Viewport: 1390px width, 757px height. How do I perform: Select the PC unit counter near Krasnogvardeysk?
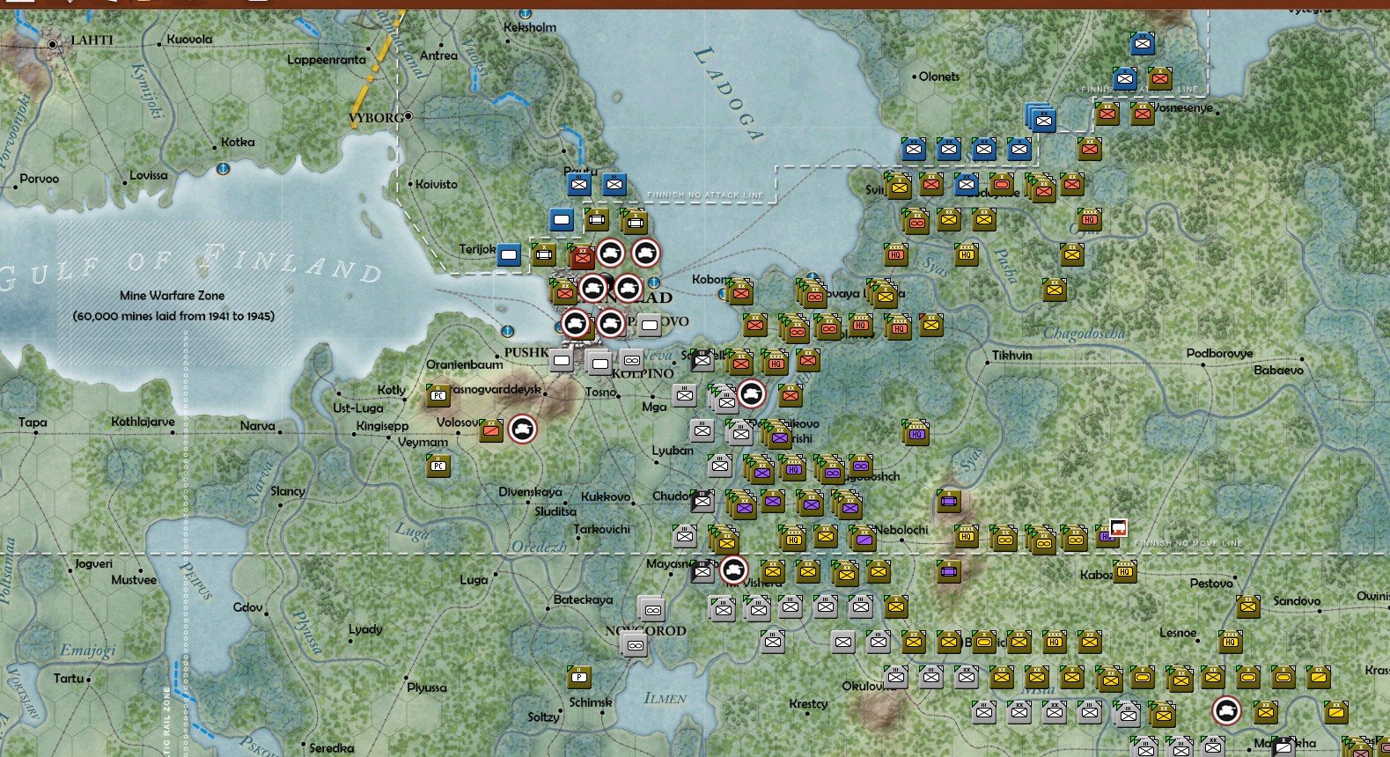(438, 395)
